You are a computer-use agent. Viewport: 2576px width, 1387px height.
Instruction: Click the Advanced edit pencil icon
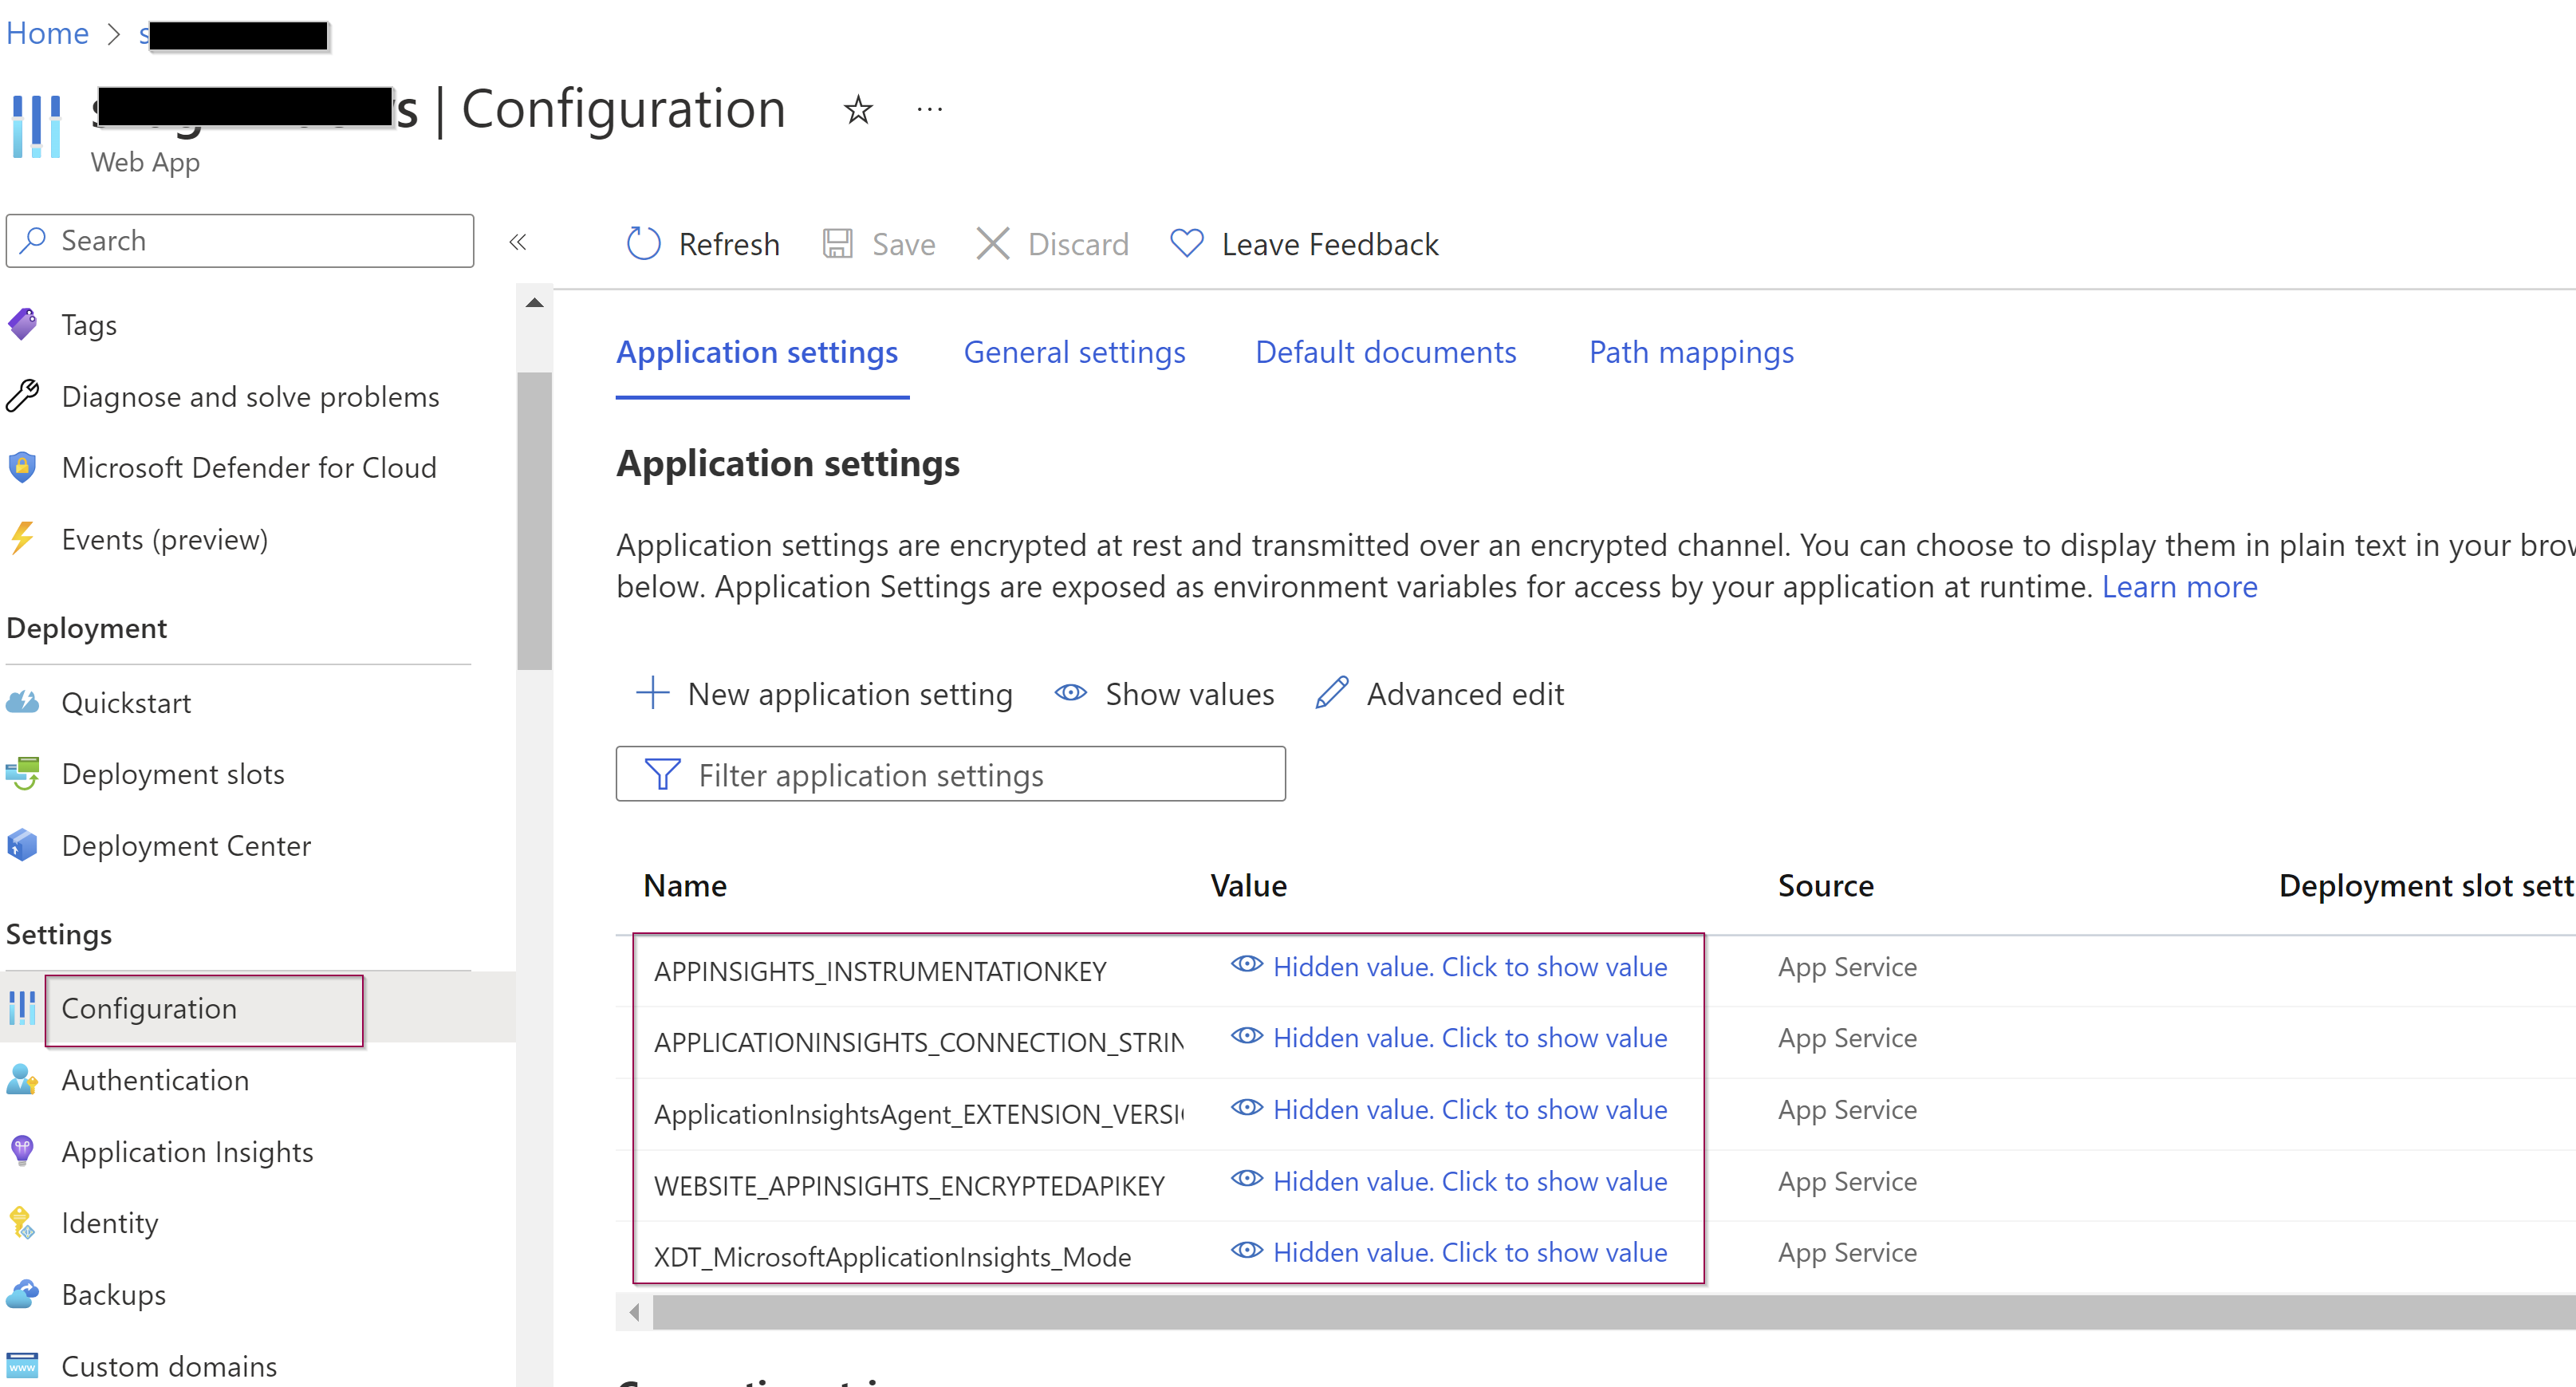pos(1332,692)
